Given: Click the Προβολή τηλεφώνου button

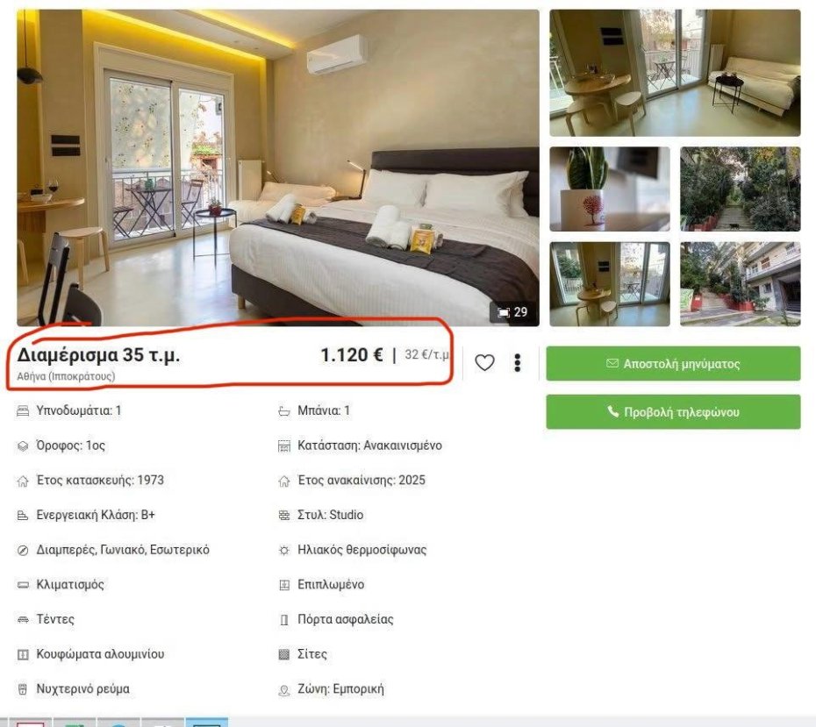Looking at the screenshot, I should click(x=673, y=412).
